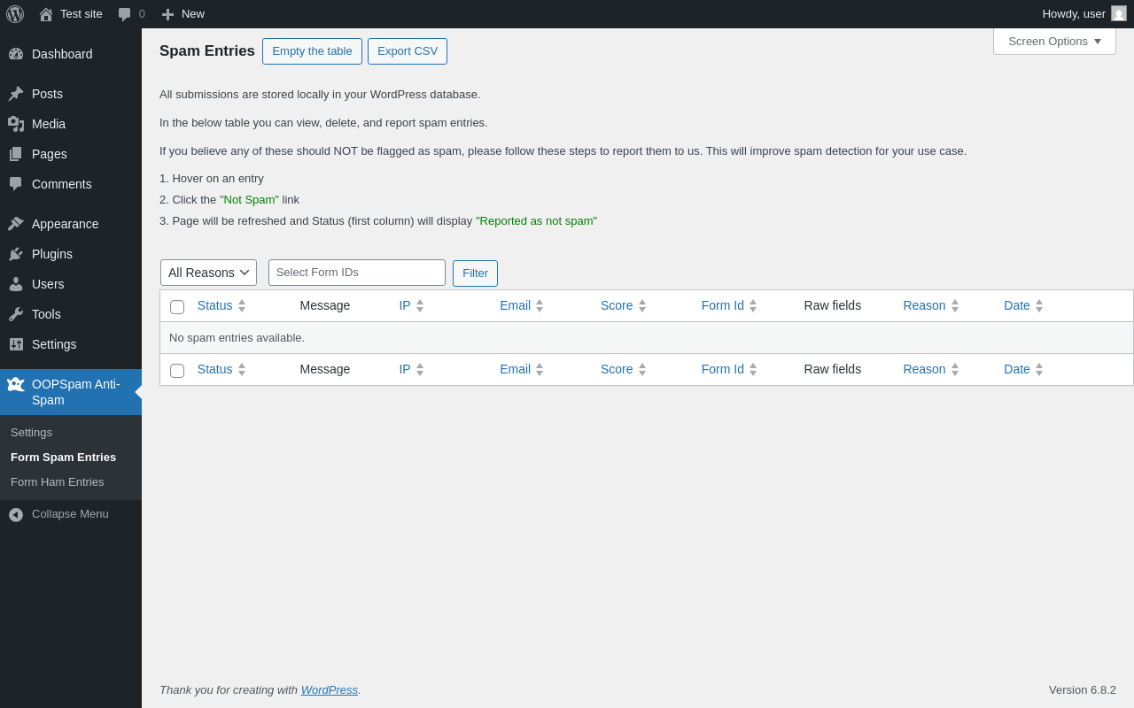Viewport: 1134px width, 708px height.
Task: Click the Collapse Menu arrow icon
Action: (x=16, y=514)
